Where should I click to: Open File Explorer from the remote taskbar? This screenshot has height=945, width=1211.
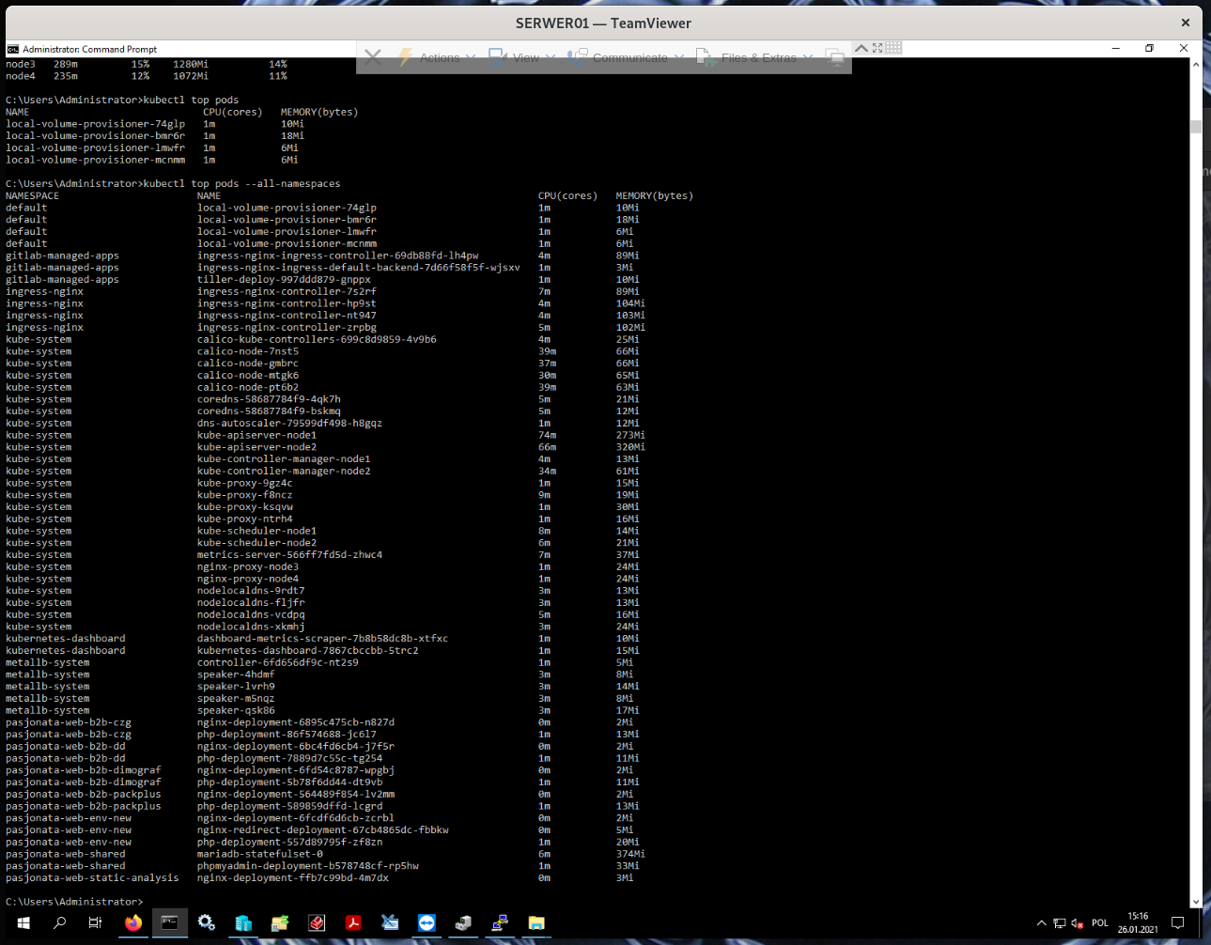click(x=536, y=922)
